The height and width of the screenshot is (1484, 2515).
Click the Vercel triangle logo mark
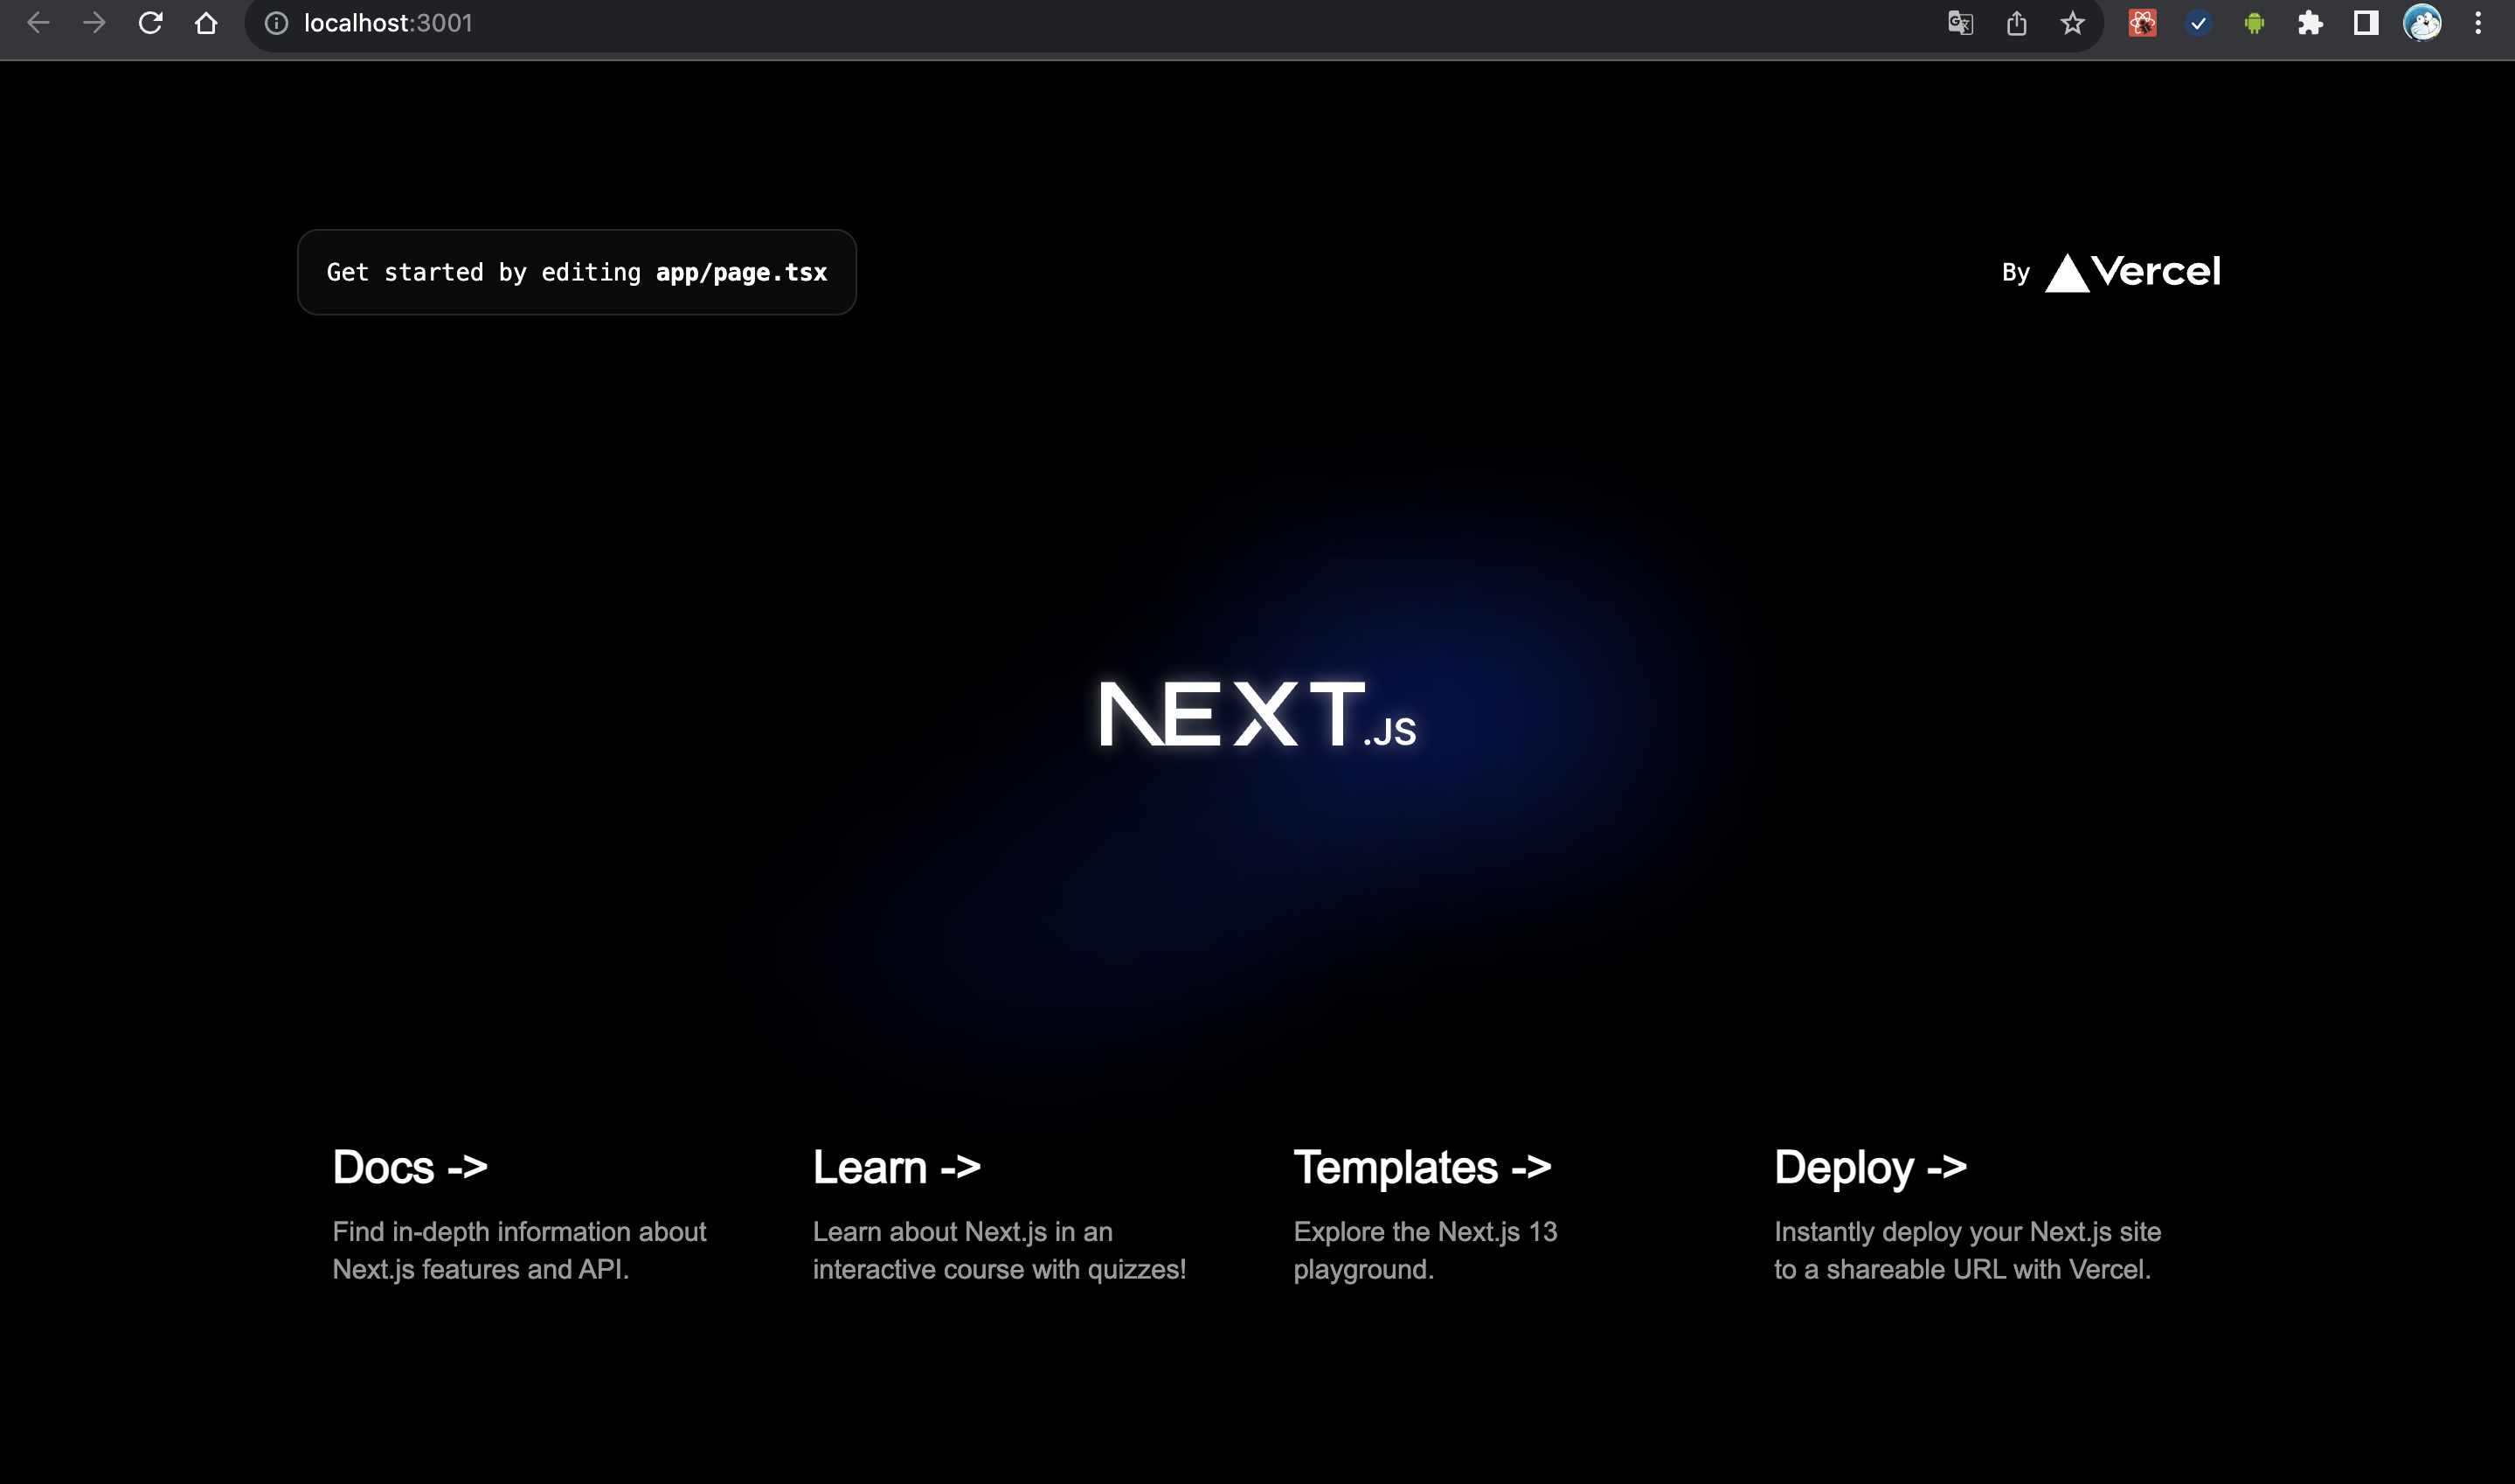2068,273
